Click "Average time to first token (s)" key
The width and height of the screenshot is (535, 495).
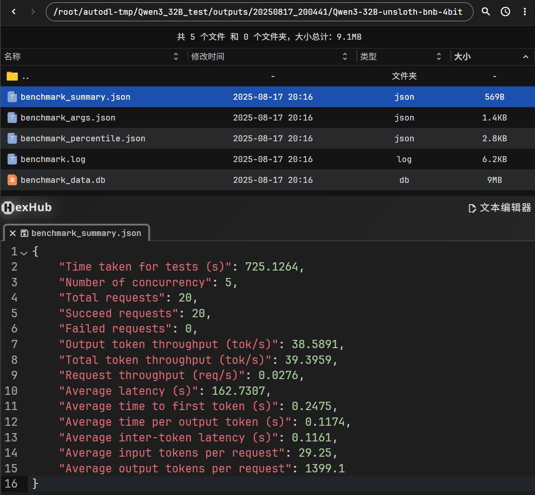coord(169,406)
